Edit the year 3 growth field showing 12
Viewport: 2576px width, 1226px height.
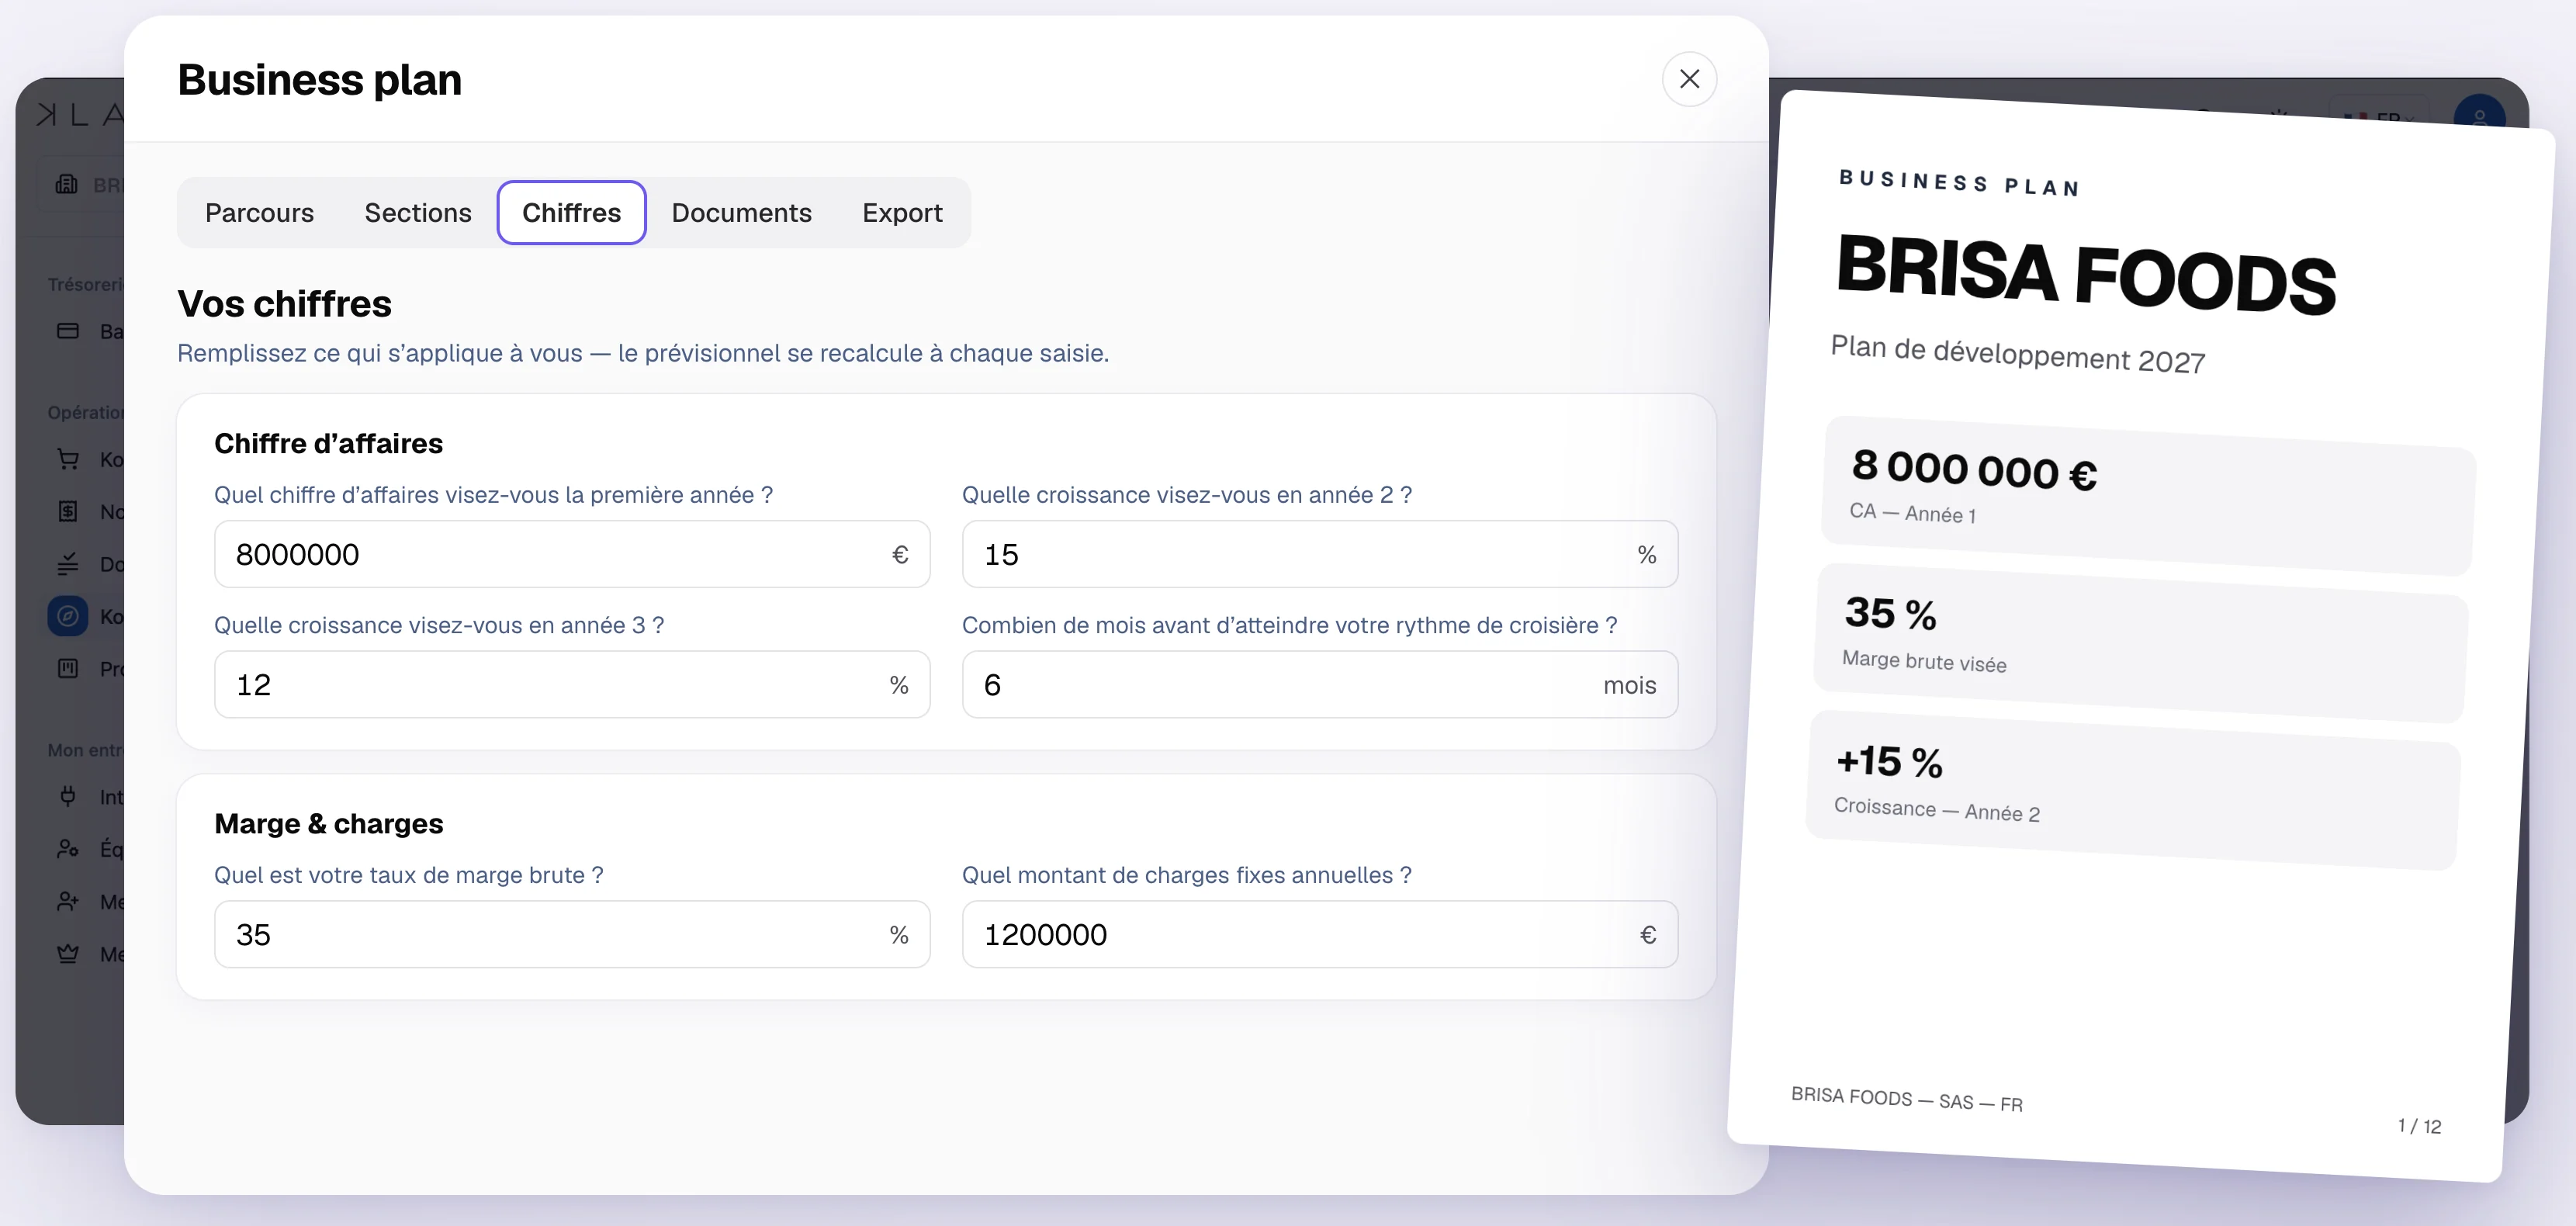pyautogui.click(x=572, y=684)
